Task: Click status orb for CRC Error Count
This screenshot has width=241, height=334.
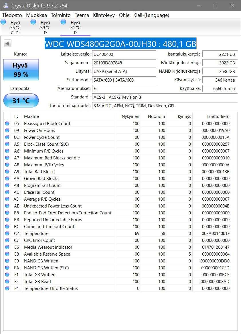Action: (7, 240)
